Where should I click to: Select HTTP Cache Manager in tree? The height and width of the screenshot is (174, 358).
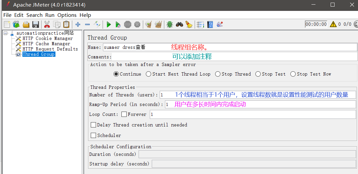(46, 44)
